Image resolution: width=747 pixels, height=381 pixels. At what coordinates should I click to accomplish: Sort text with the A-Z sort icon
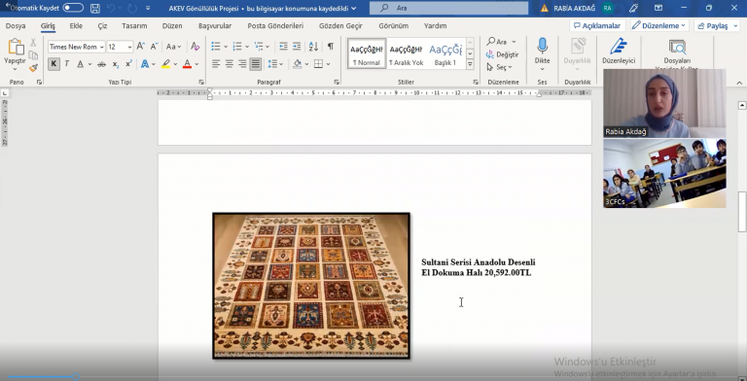(x=313, y=47)
